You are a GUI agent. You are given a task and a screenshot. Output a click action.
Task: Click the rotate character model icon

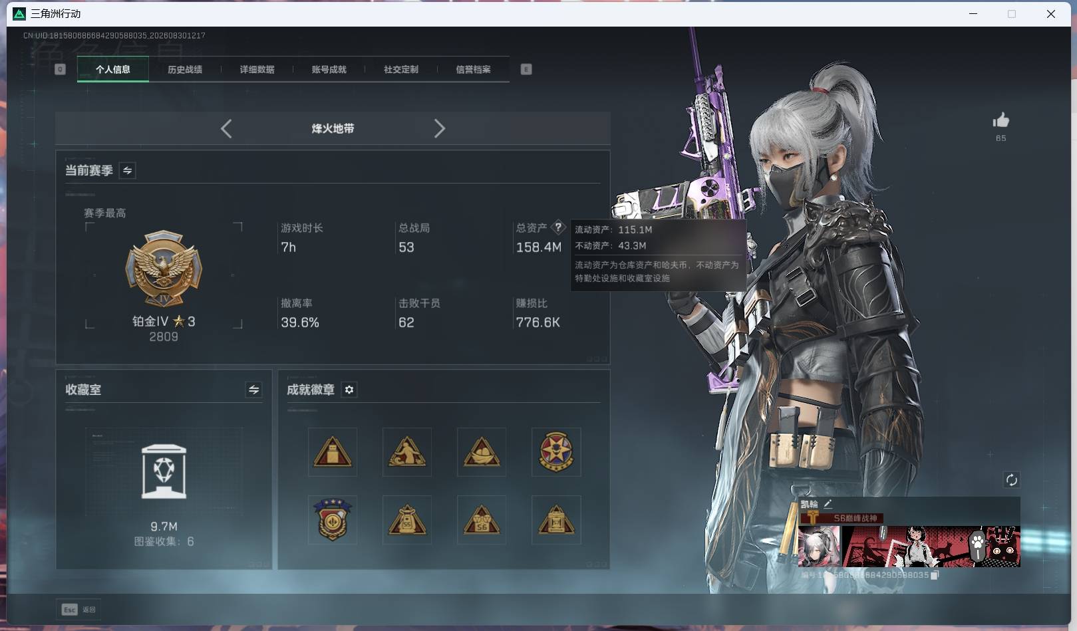tap(1011, 480)
